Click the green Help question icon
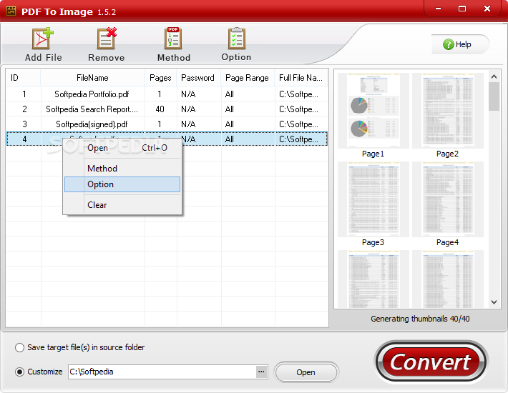 tap(449, 44)
